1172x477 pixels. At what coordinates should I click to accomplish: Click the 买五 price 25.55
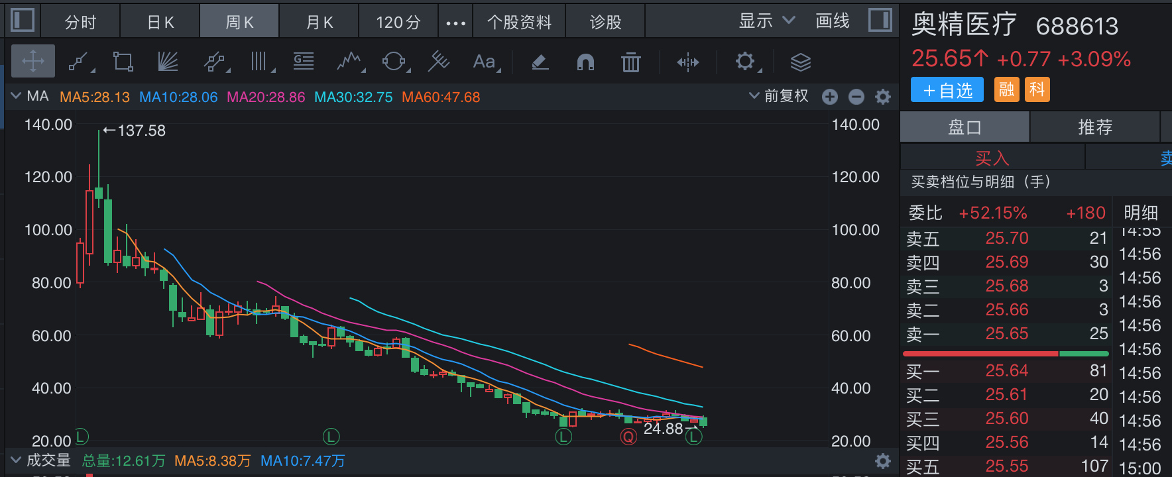click(x=1007, y=466)
